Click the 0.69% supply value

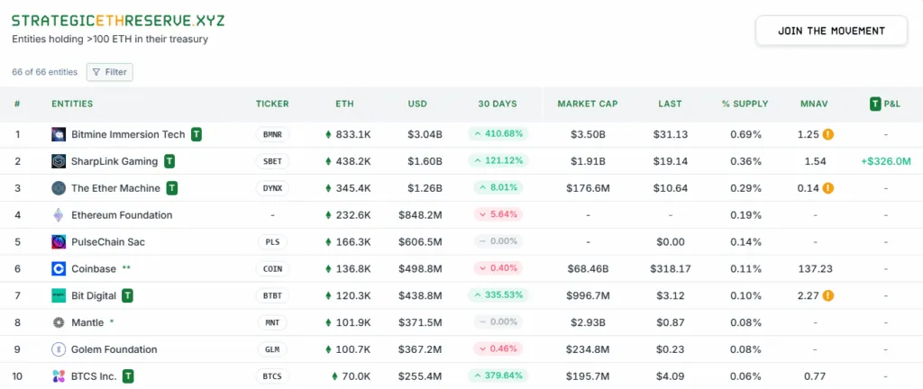click(x=745, y=134)
